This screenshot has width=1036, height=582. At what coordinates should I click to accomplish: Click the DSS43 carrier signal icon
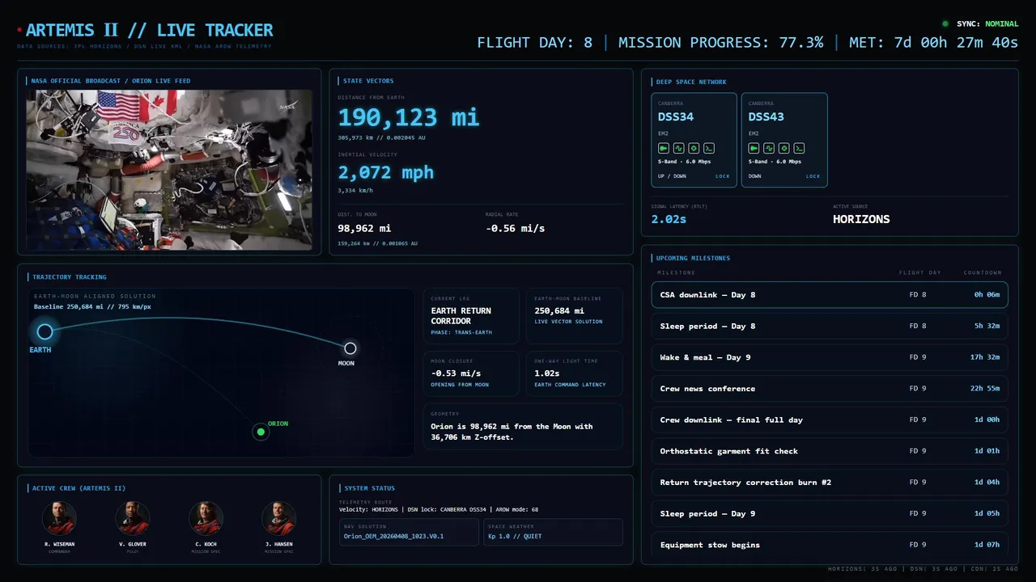754,148
